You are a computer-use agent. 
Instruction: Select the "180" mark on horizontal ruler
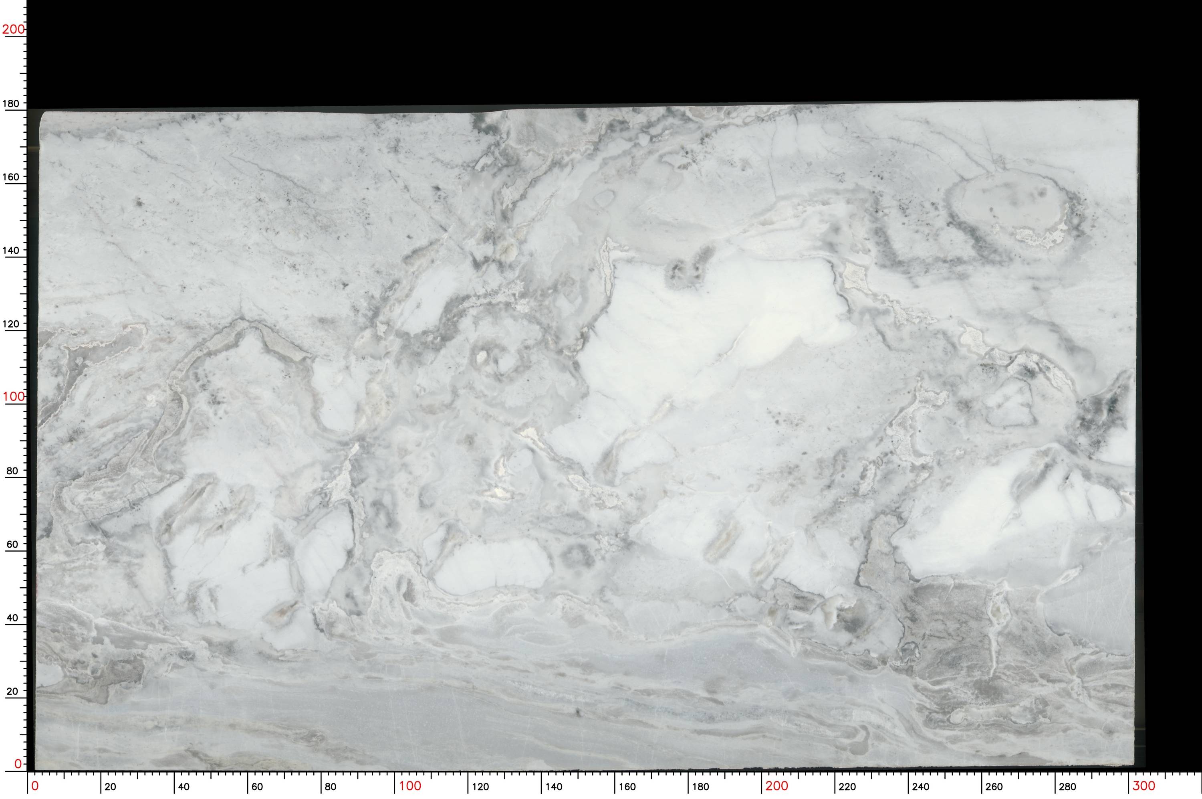click(x=700, y=787)
